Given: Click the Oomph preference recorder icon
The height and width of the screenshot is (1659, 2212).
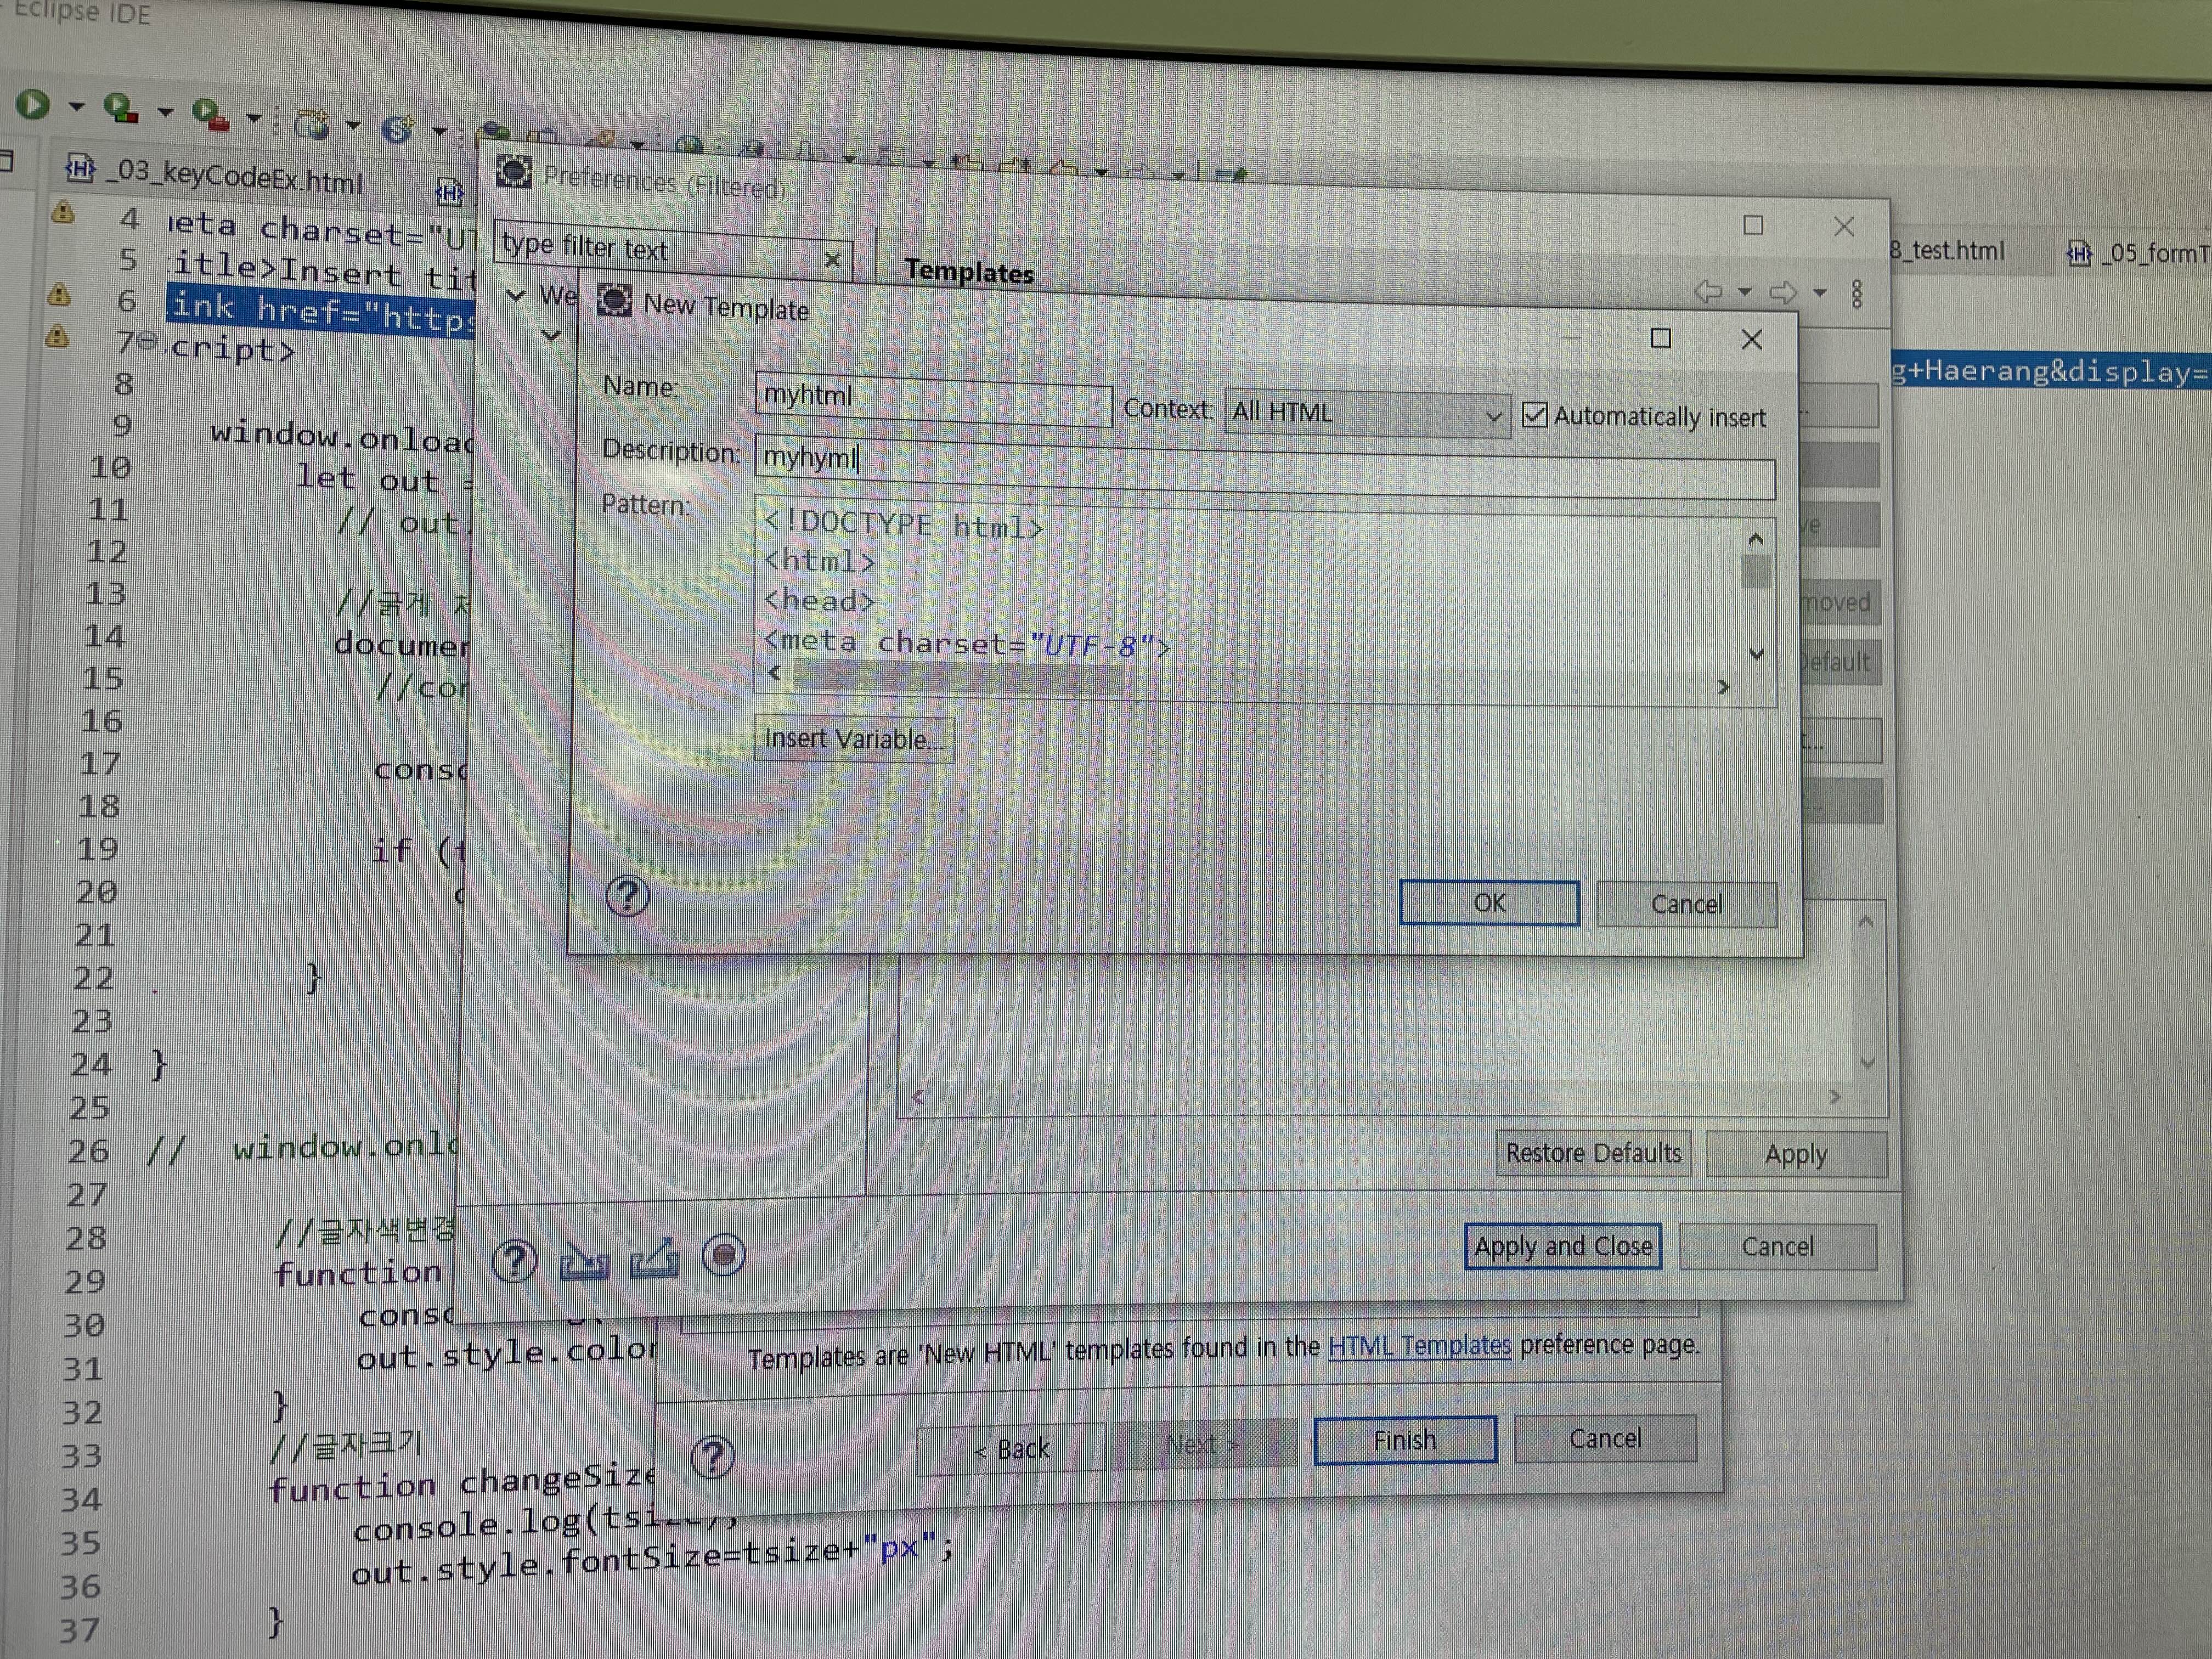Looking at the screenshot, I should [x=724, y=1255].
